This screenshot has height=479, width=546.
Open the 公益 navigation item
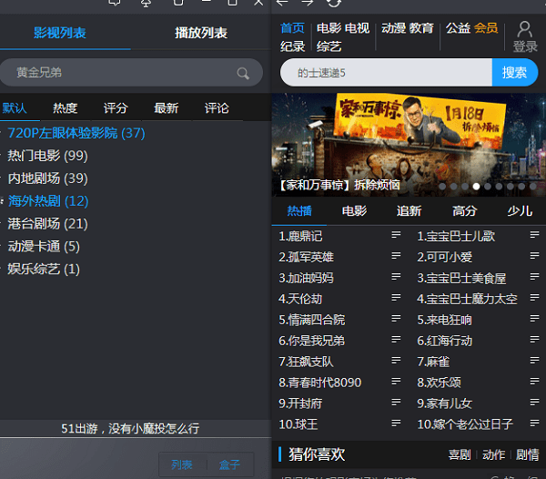(x=459, y=28)
